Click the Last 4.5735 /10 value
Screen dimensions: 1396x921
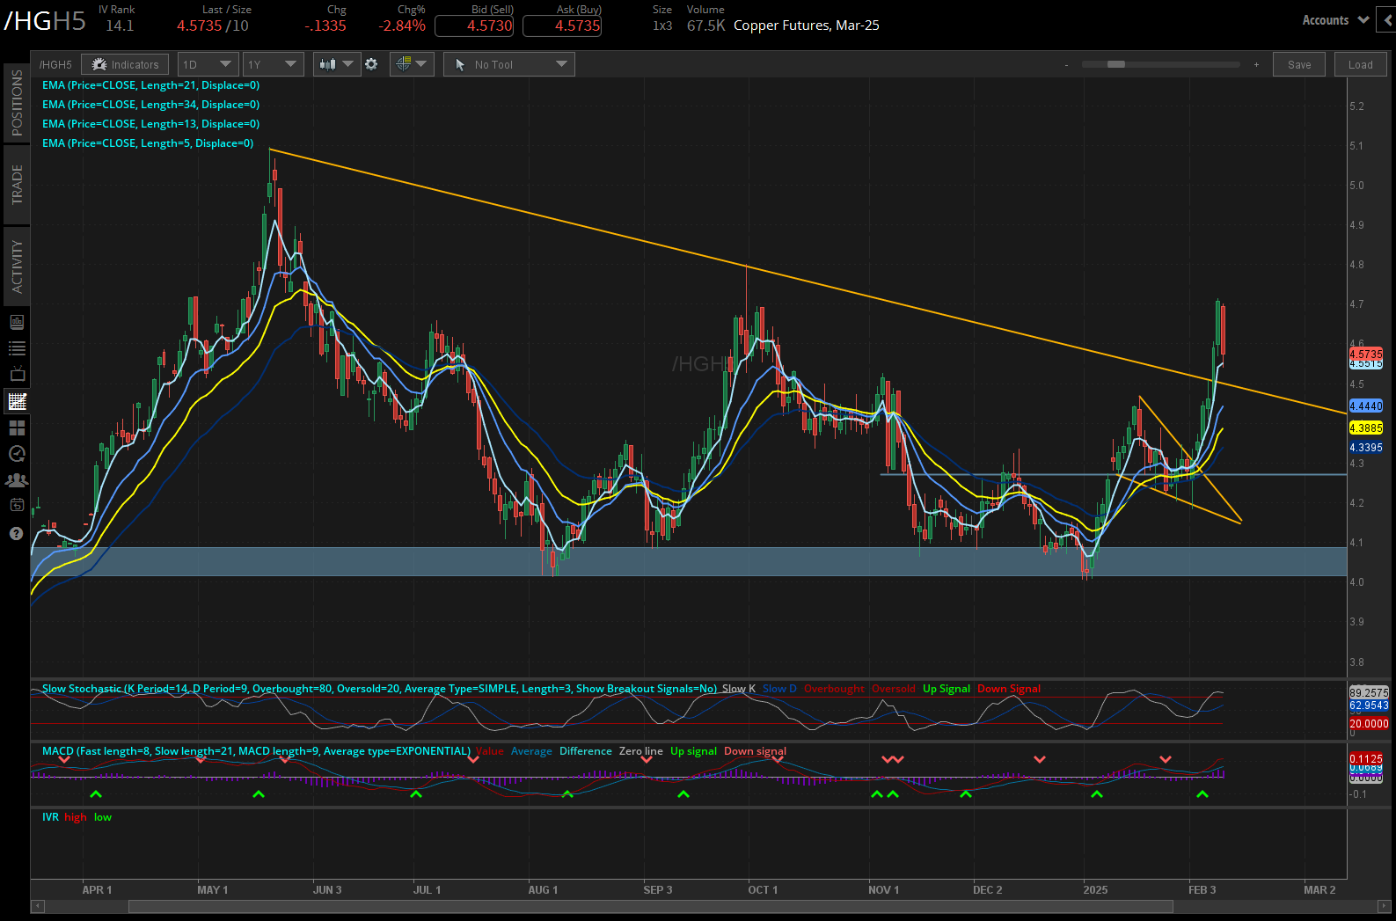click(213, 26)
